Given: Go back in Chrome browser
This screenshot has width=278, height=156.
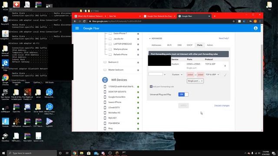Looking at the screenshot, I should pyautogui.click(x=75, y=21).
